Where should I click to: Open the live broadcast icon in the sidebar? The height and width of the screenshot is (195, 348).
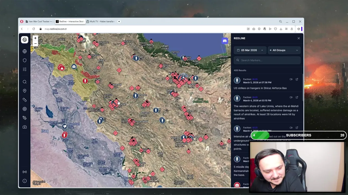click(x=24, y=172)
